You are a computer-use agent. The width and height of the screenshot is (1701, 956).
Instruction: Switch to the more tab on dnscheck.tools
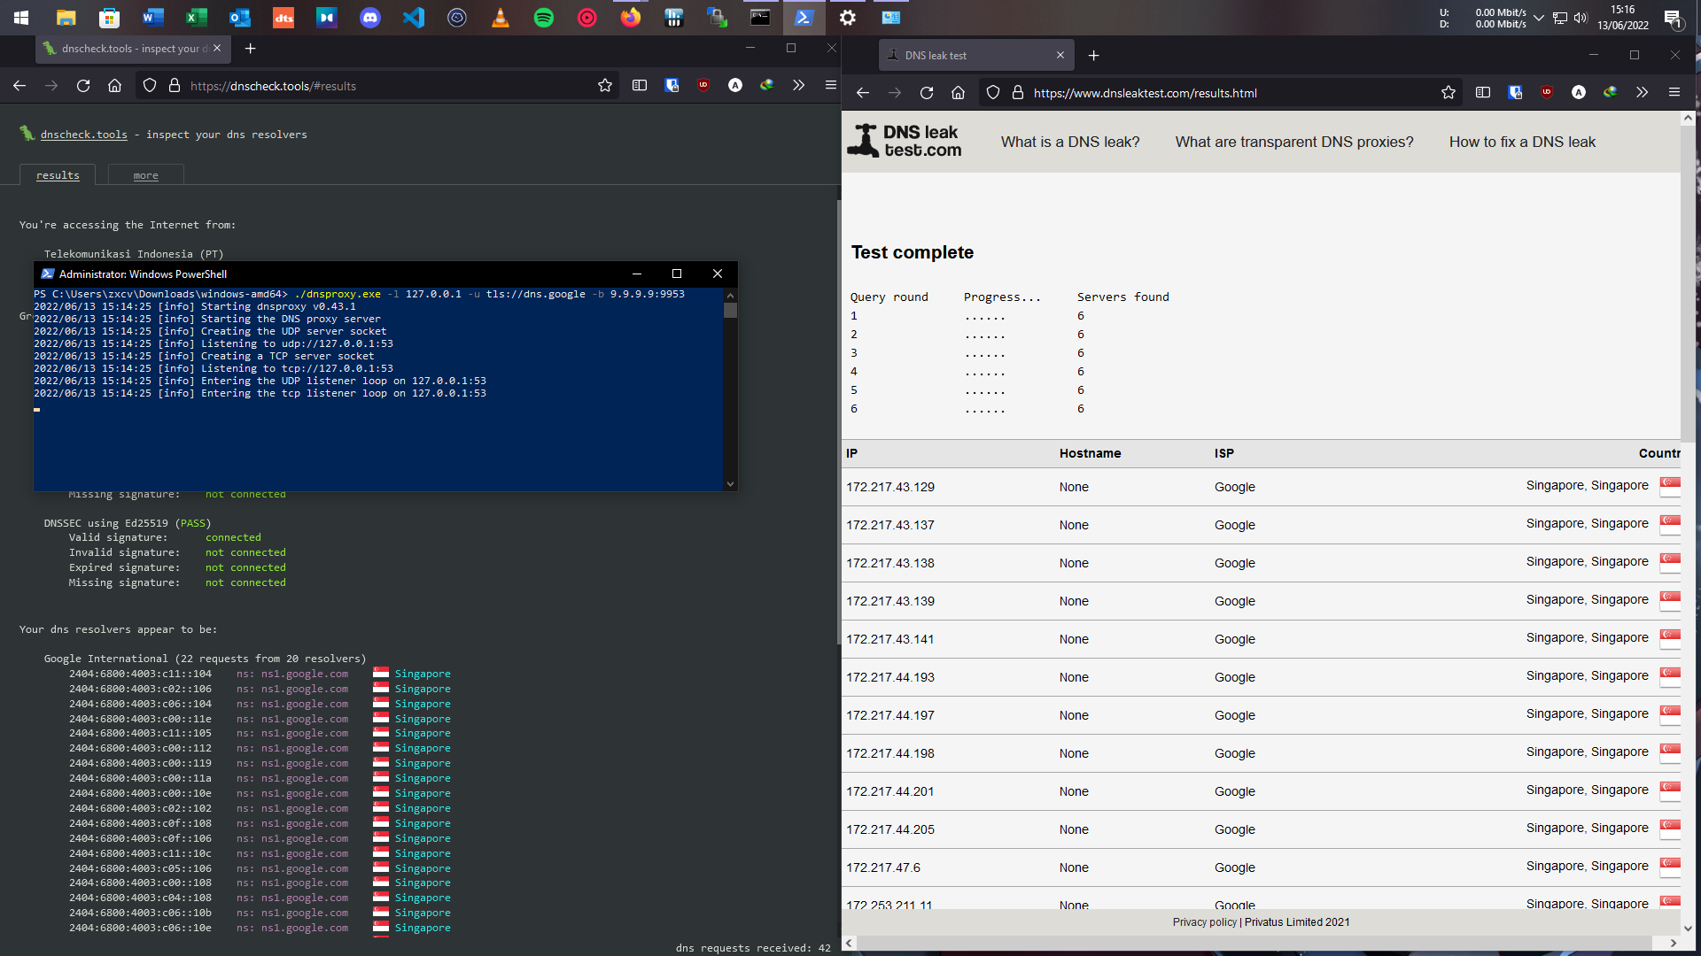click(146, 175)
